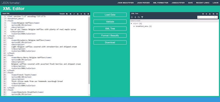
Task: Download XML Tree with the download icon
Action: [x=210, y=14]
